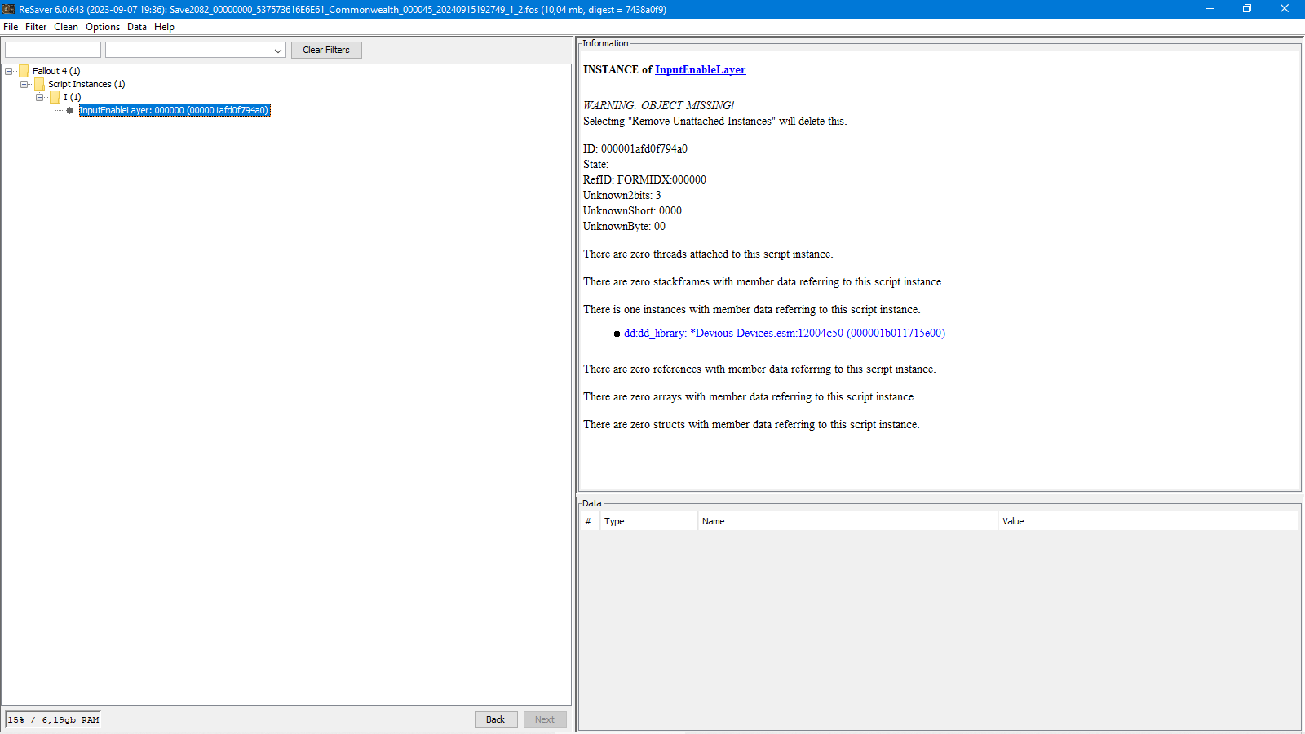The height and width of the screenshot is (734, 1305).
Task: Click the folder icon of node I
Action: (55, 97)
